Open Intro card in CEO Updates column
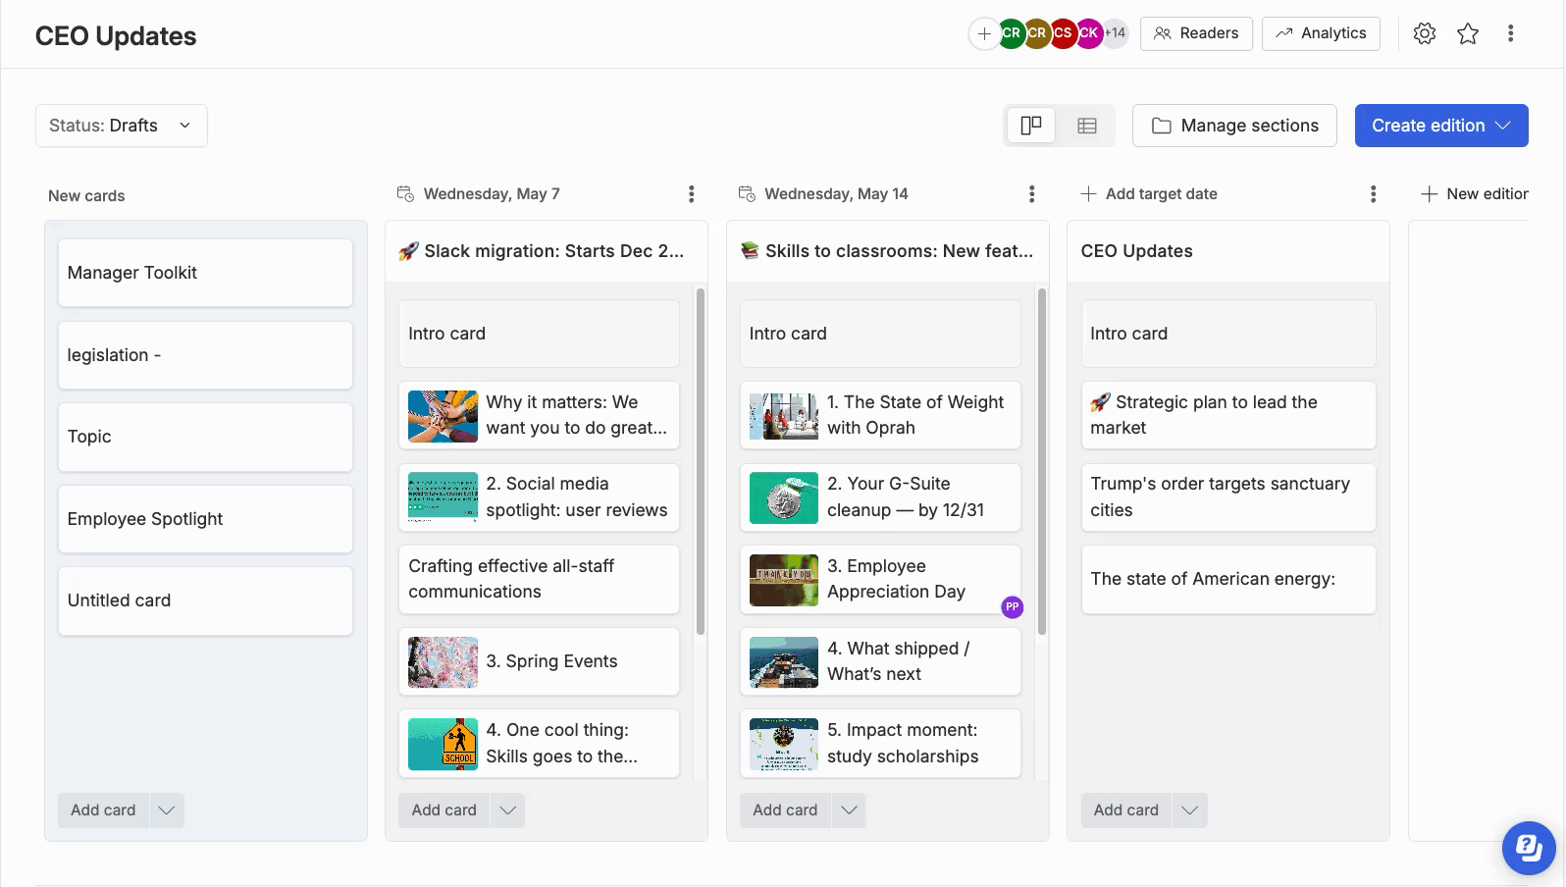Image resolution: width=1566 pixels, height=887 pixels. (1228, 334)
